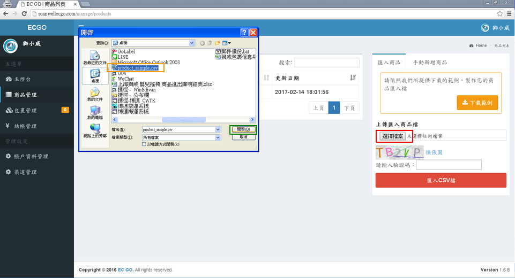Click the 我最近的文件 recent documents icon
The image size is (515, 278).
coord(94,56)
